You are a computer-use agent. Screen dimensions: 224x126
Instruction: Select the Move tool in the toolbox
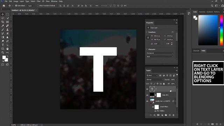tap(3, 14)
